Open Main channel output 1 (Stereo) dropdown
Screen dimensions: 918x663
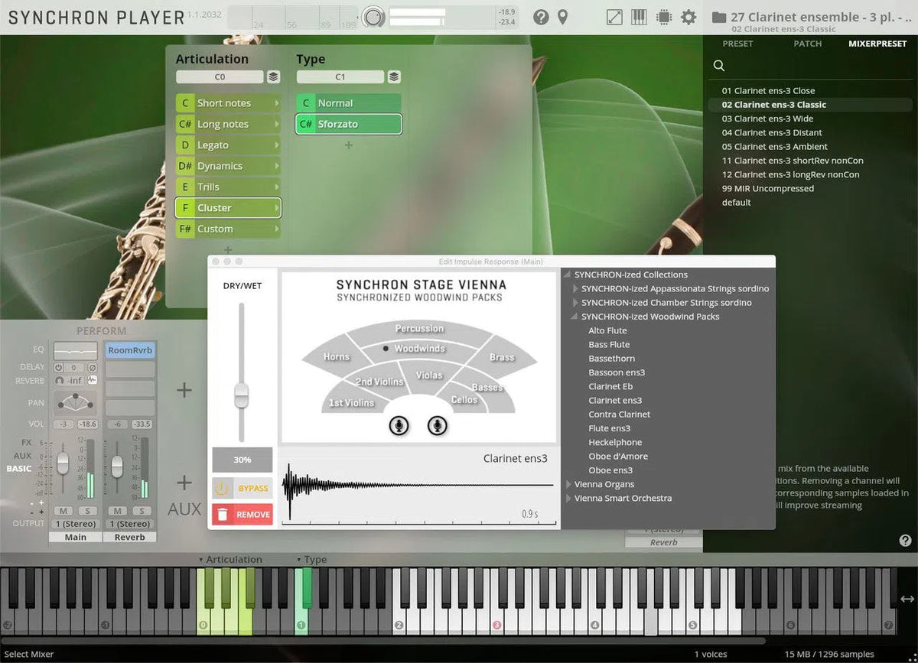[x=76, y=524]
